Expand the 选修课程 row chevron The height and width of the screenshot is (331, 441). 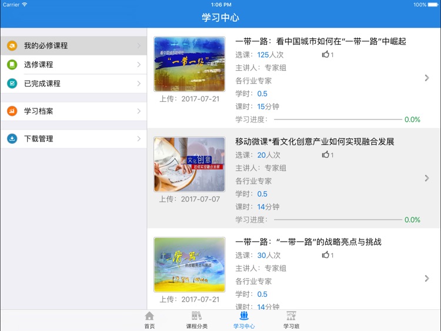click(139, 65)
